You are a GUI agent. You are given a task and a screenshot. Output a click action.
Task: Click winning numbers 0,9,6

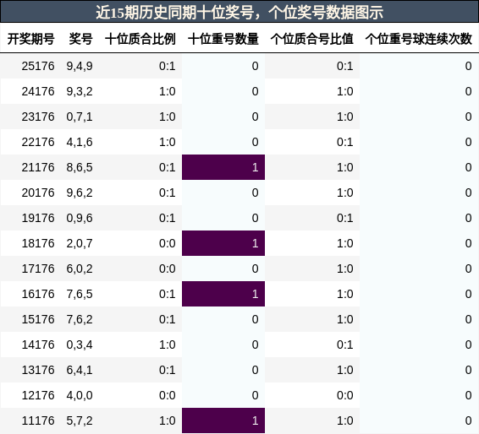(x=80, y=218)
